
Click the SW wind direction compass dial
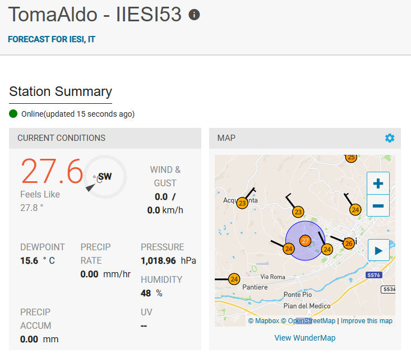coord(105,177)
